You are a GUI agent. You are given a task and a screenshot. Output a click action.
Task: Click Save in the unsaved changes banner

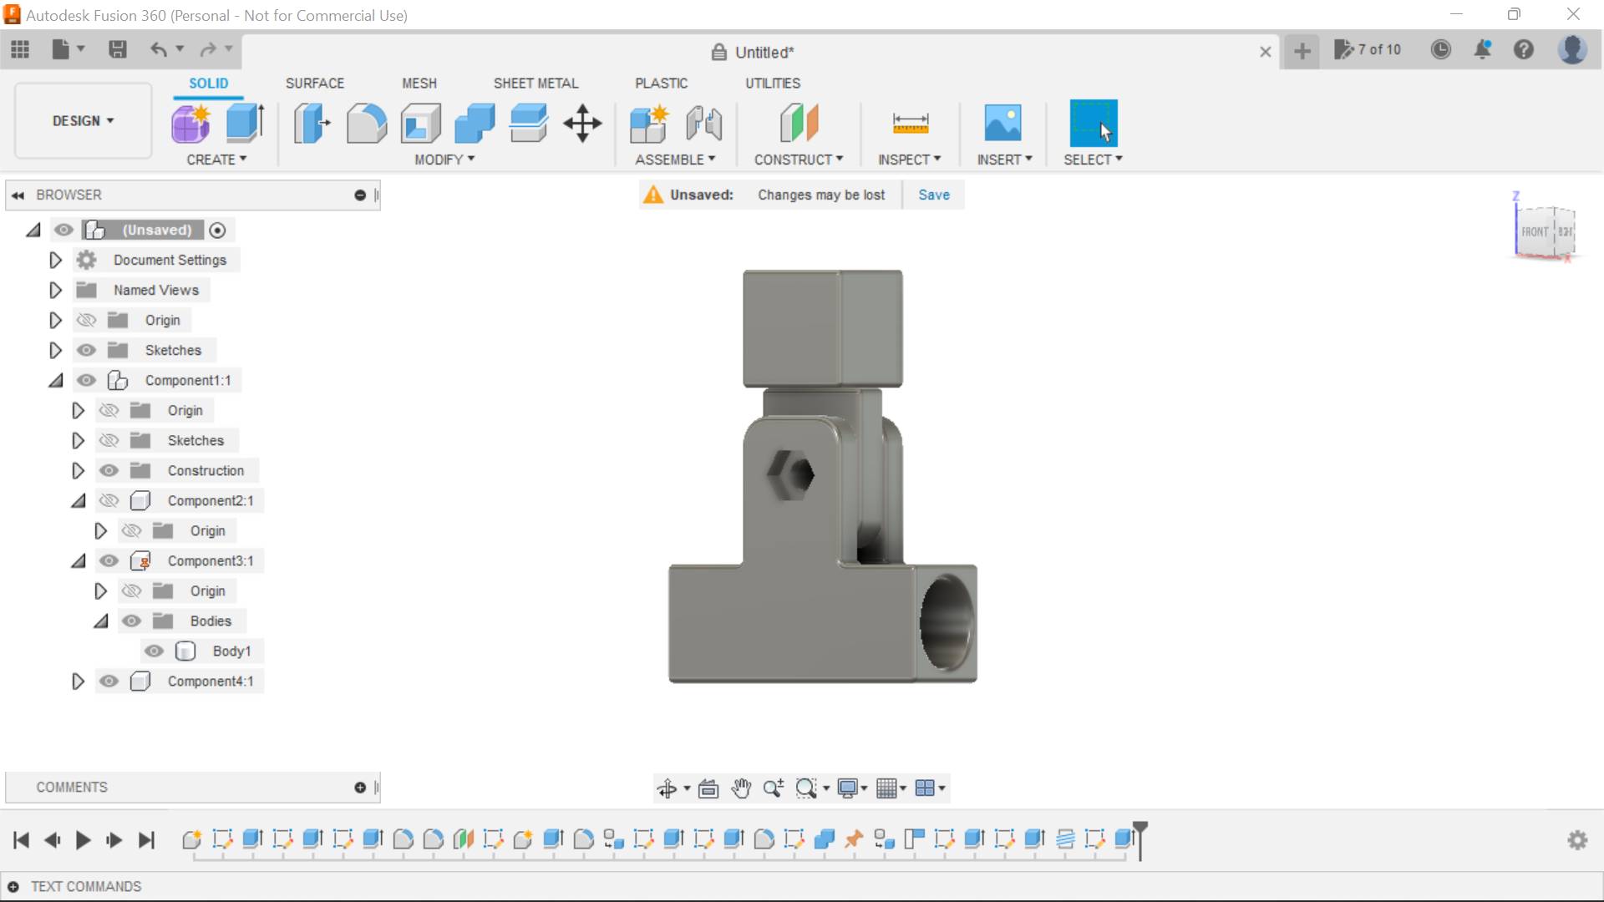(x=933, y=195)
